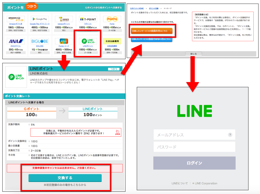Click the LINEについて footer link
260x194 pixels.
179,183
